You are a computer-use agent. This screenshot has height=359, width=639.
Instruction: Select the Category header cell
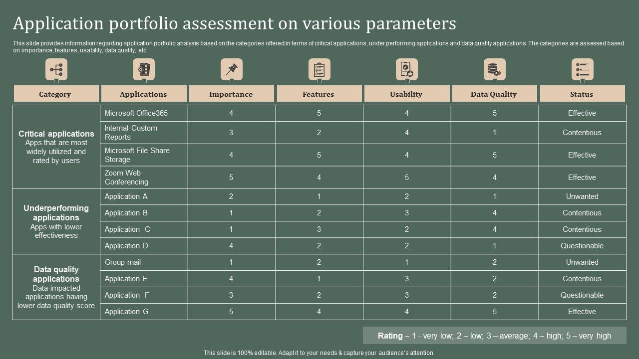coord(56,94)
